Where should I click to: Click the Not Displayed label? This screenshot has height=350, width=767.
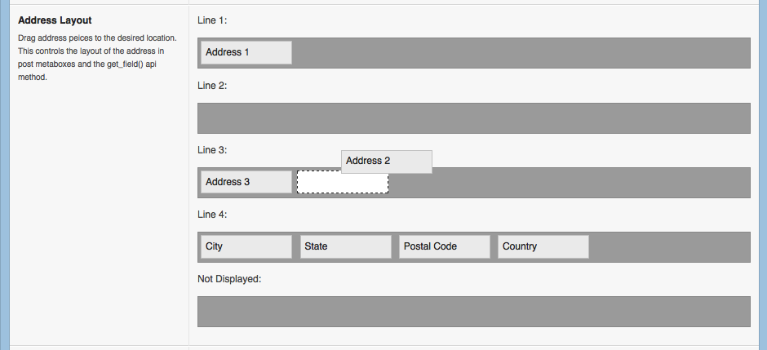coord(229,279)
